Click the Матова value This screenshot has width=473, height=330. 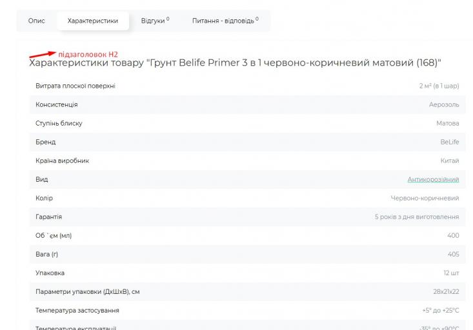(448, 123)
